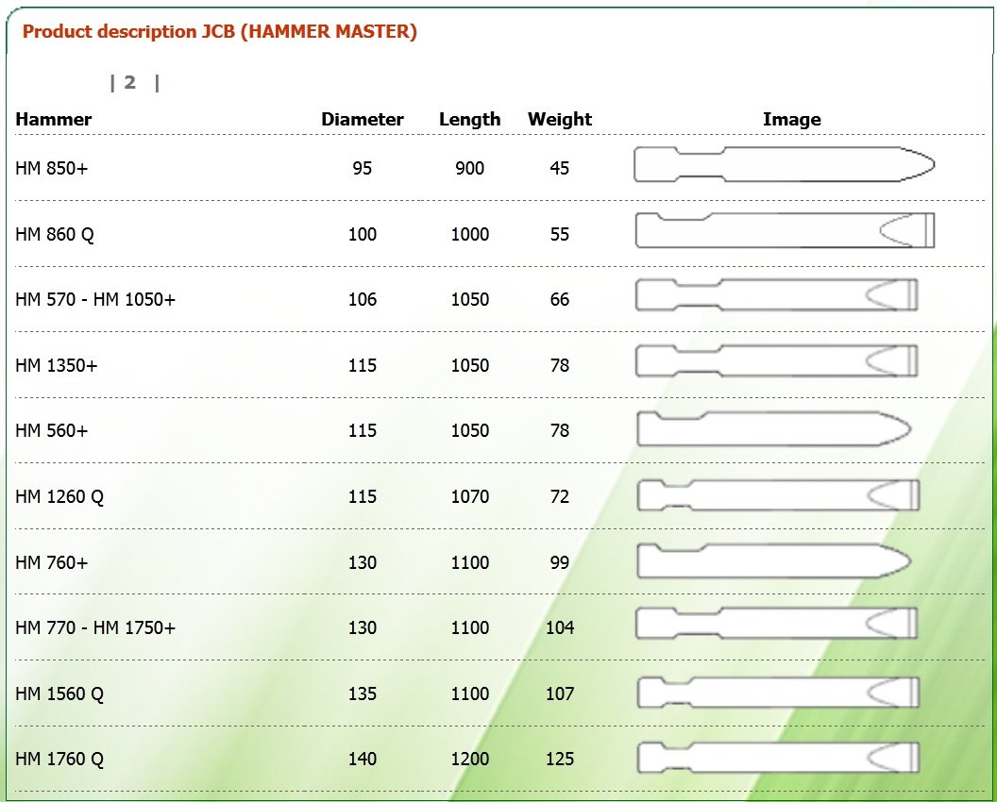Click weight 125 in HM 1760 Q row
This screenshot has height=802, width=997.
[x=560, y=759]
